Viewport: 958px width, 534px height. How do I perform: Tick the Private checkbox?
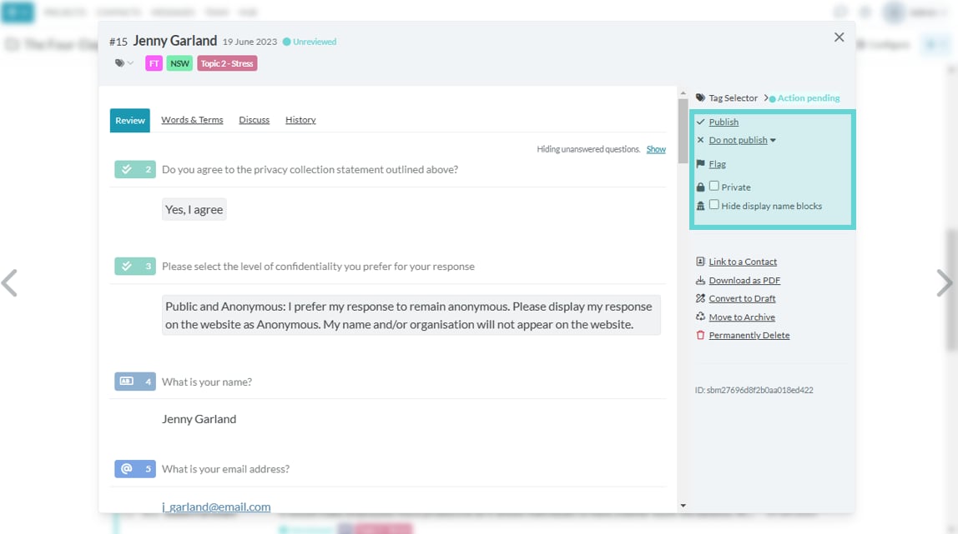click(x=714, y=186)
